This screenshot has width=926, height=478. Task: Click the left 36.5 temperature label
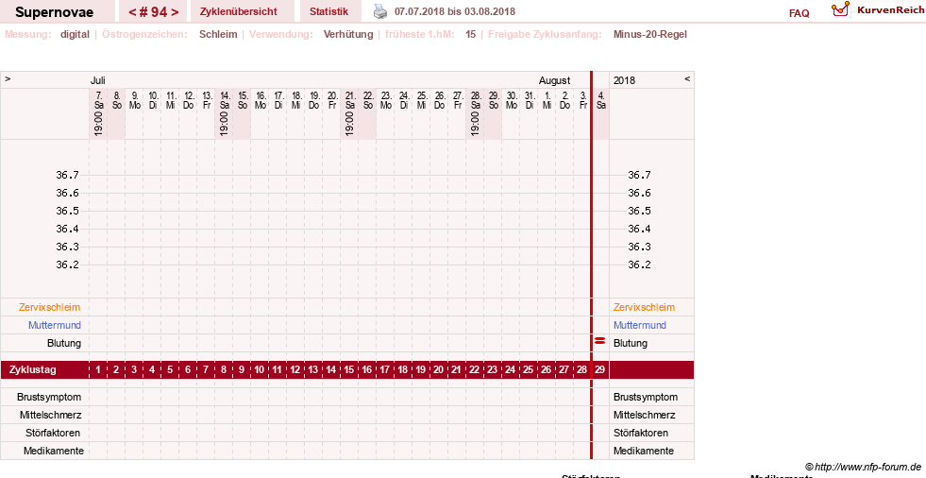[67, 211]
